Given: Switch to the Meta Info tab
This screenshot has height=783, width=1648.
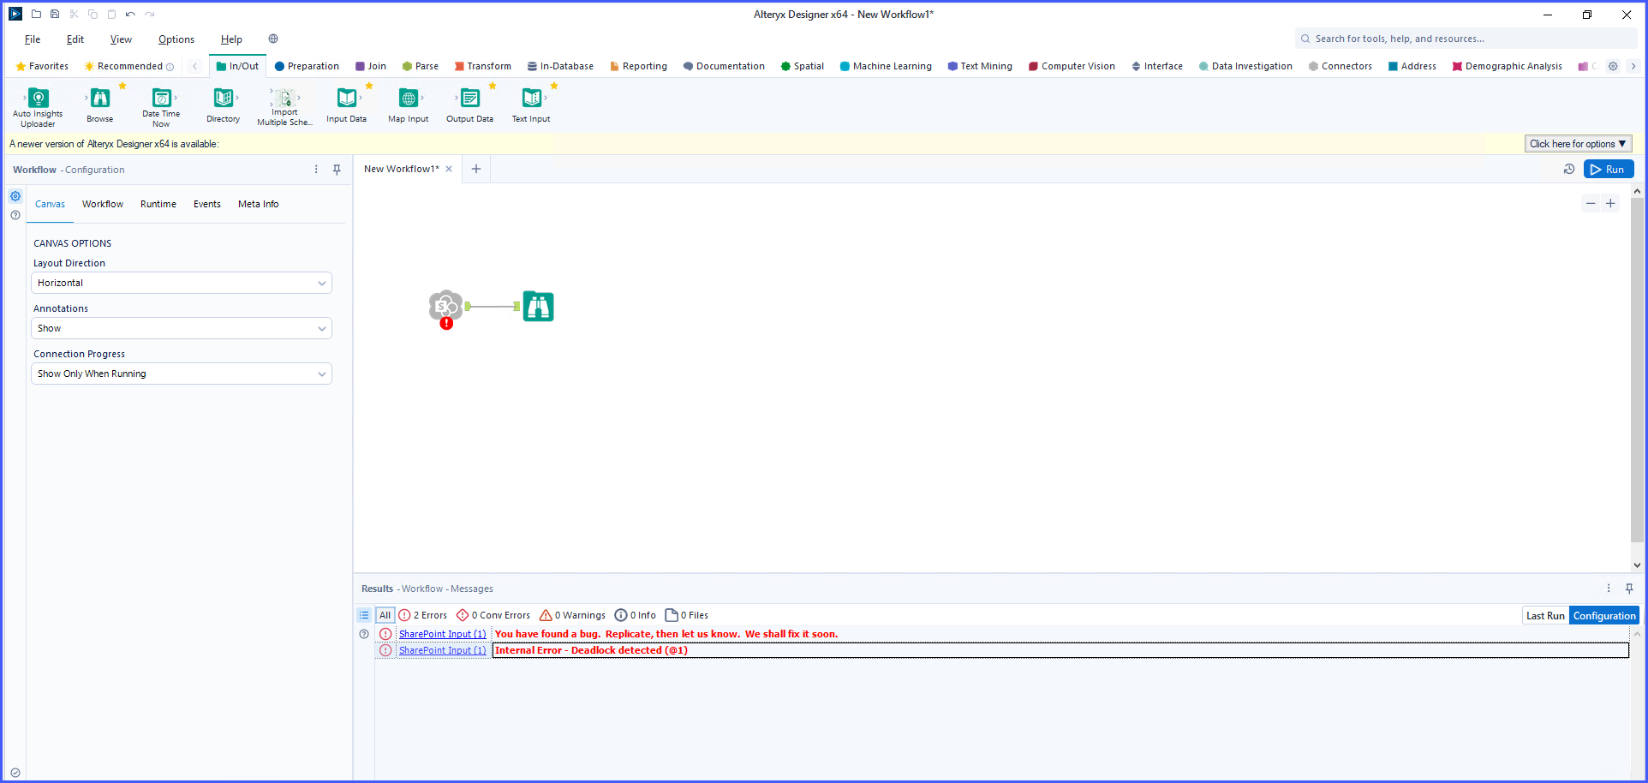Looking at the screenshot, I should pyautogui.click(x=259, y=204).
